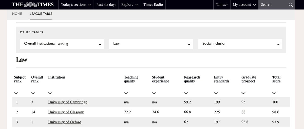Screen dimensions: 304x129
Task: Sort by Subject rank chevron
Action: click(x=16, y=93)
